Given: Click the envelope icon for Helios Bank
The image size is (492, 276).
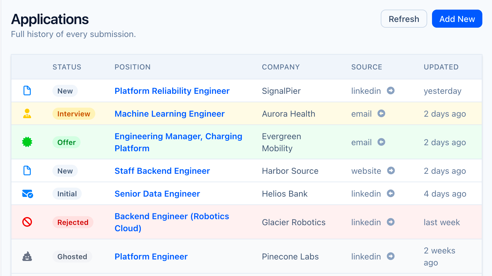Looking at the screenshot, I should click(27, 194).
